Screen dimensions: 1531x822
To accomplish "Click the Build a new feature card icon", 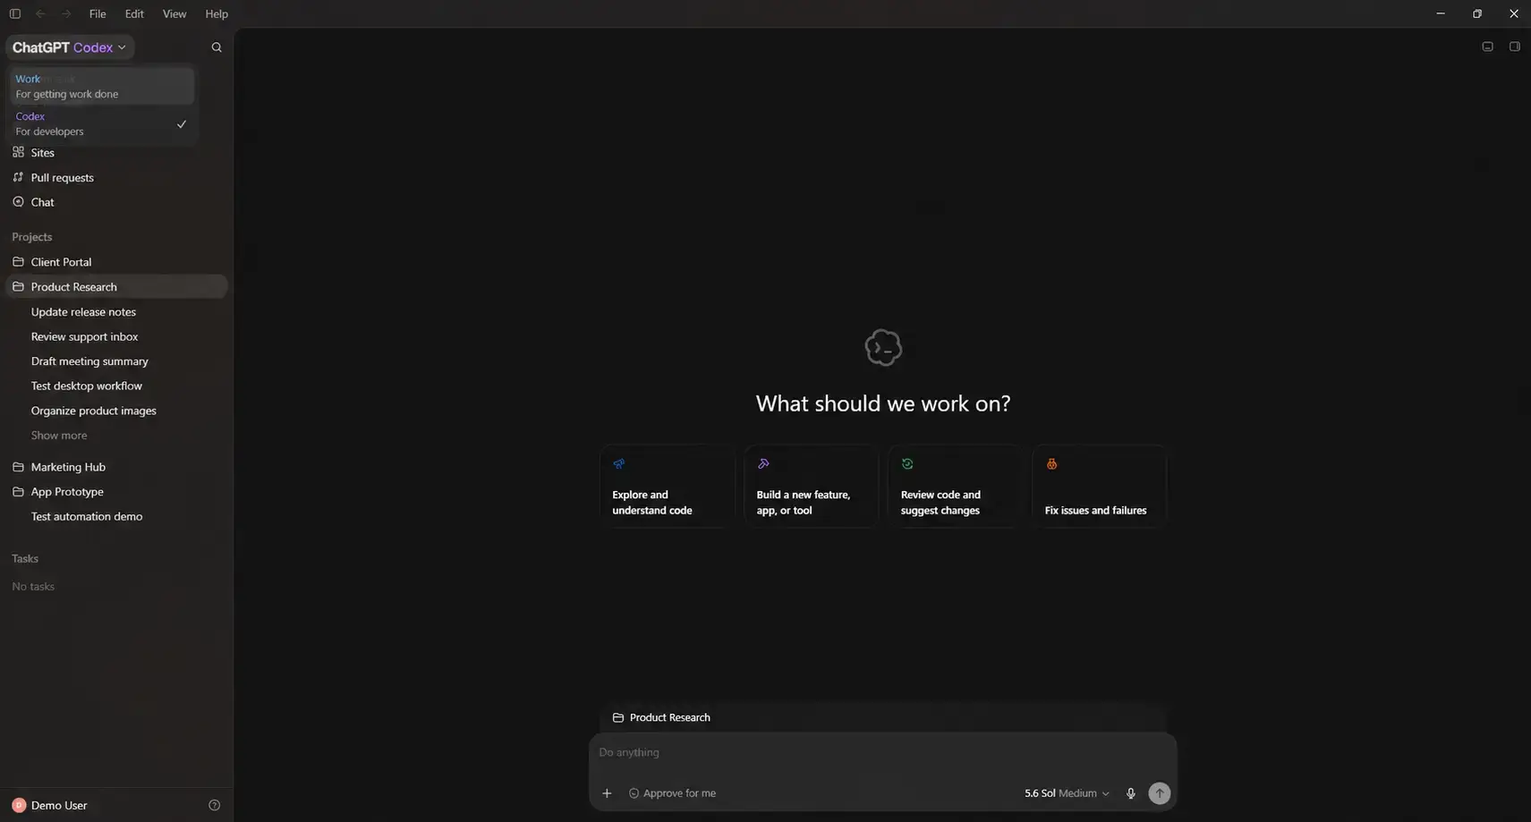I will coord(763,464).
